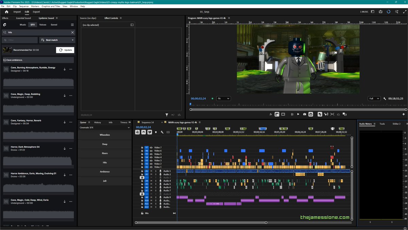Screen dimensions: 408x230
Task: Select the Jolt category in Quiver
Action: pyautogui.click(x=105, y=181)
